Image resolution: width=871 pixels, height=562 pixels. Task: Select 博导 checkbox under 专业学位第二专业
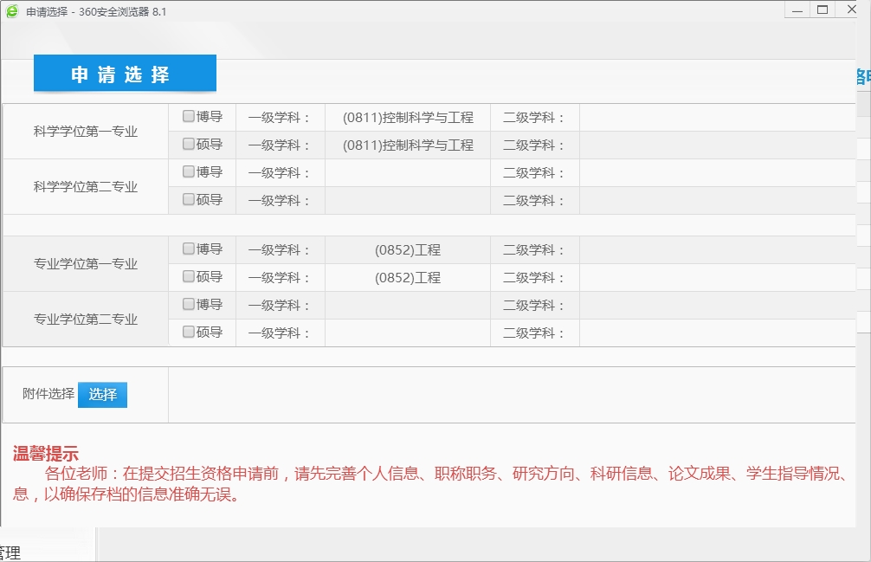click(x=188, y=304)
